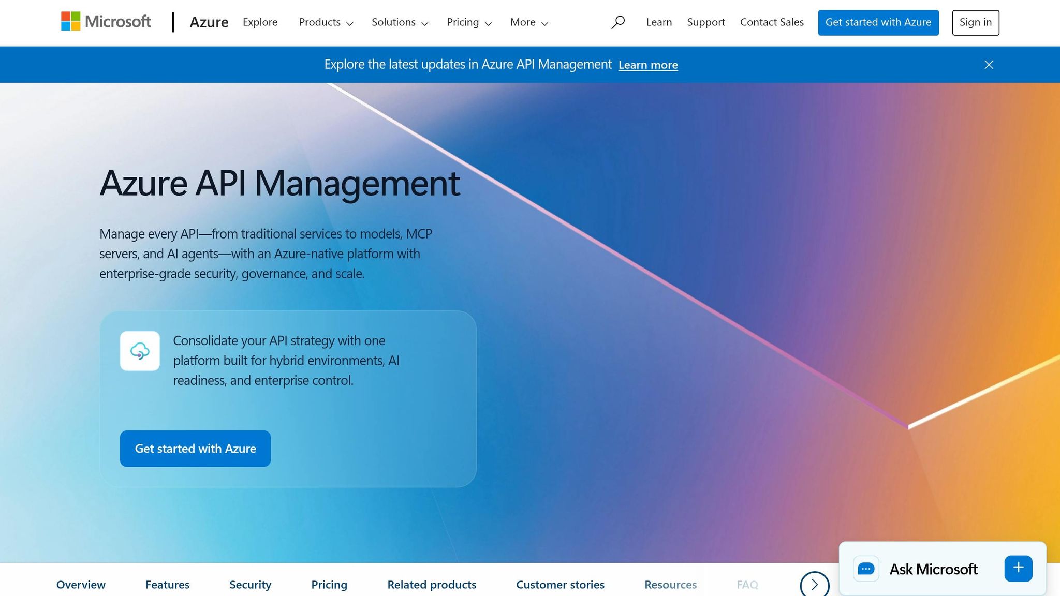The width and height of the screenshot is (1060, 596).
Task: Expand the Products dropdown
Action: click(x=326, y=22)
